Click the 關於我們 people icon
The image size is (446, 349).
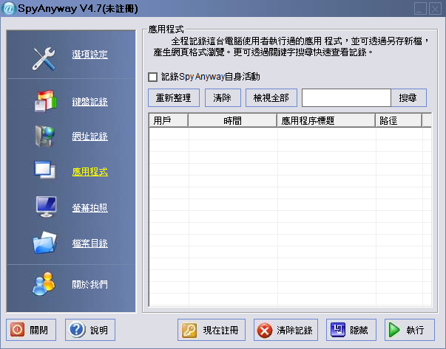click(44, 283)
